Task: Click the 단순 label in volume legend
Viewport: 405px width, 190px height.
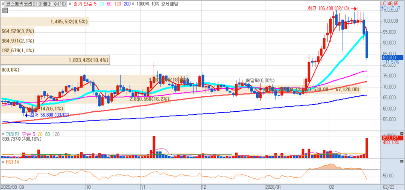Action: click(26, 134)
